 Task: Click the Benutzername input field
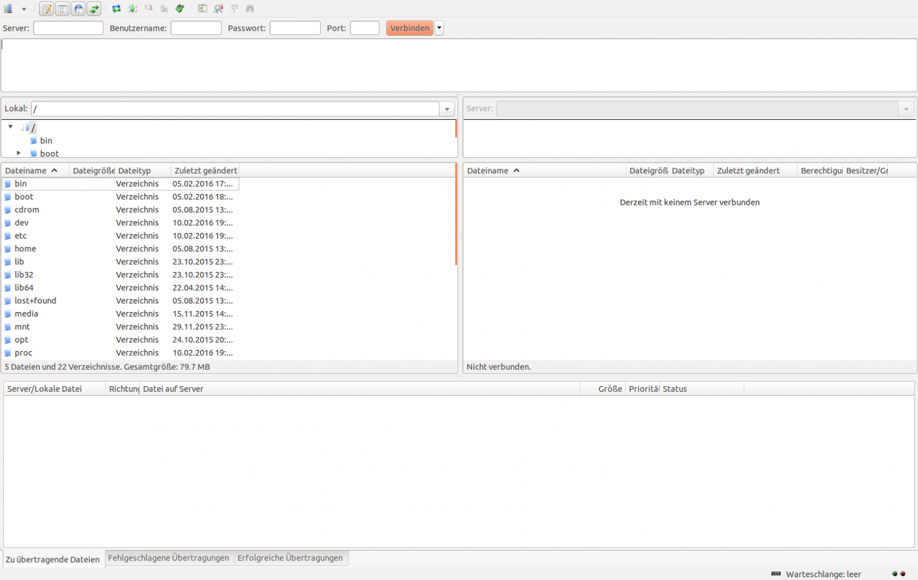[x=196, y=28]
